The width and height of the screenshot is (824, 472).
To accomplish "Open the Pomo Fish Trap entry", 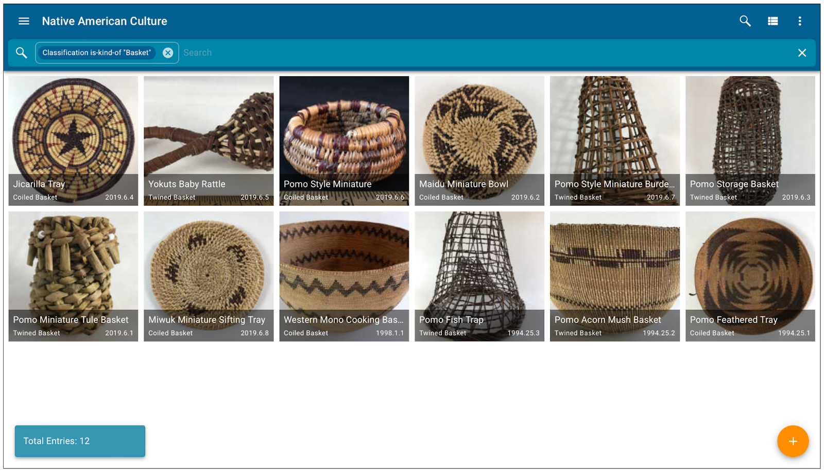I will [x=479, y=277].
